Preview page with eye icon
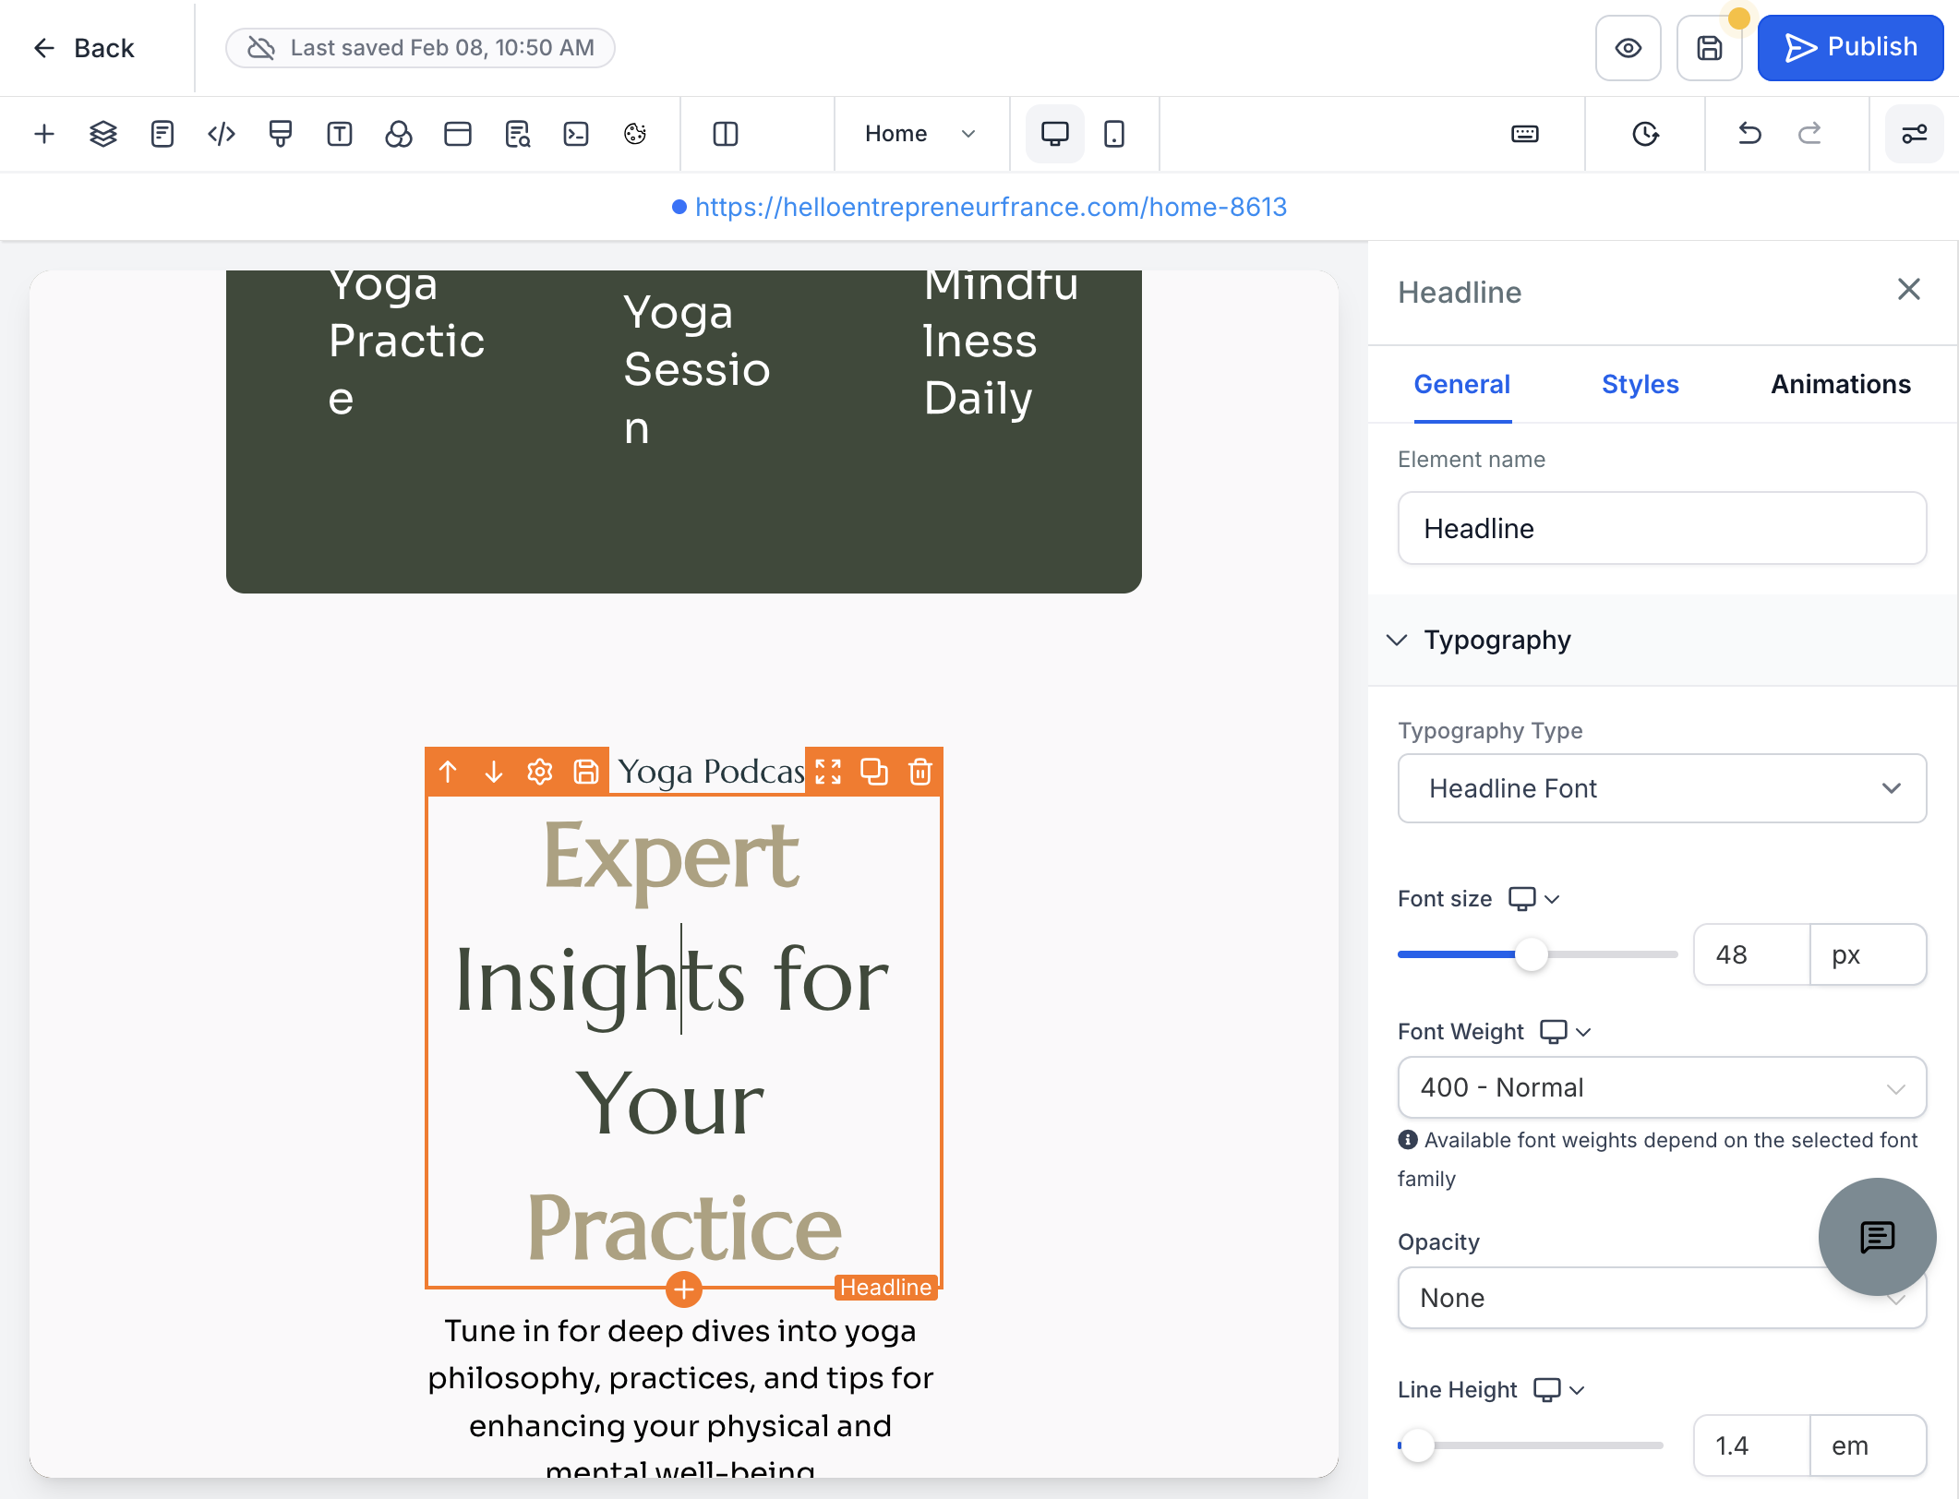Screen dimensions: 1959x1499 tap(1628, 48)
